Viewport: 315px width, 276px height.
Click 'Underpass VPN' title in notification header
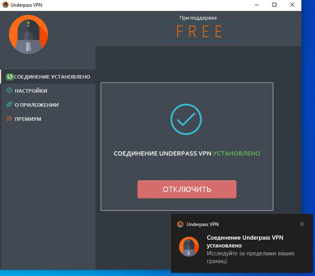click(203, 224)
